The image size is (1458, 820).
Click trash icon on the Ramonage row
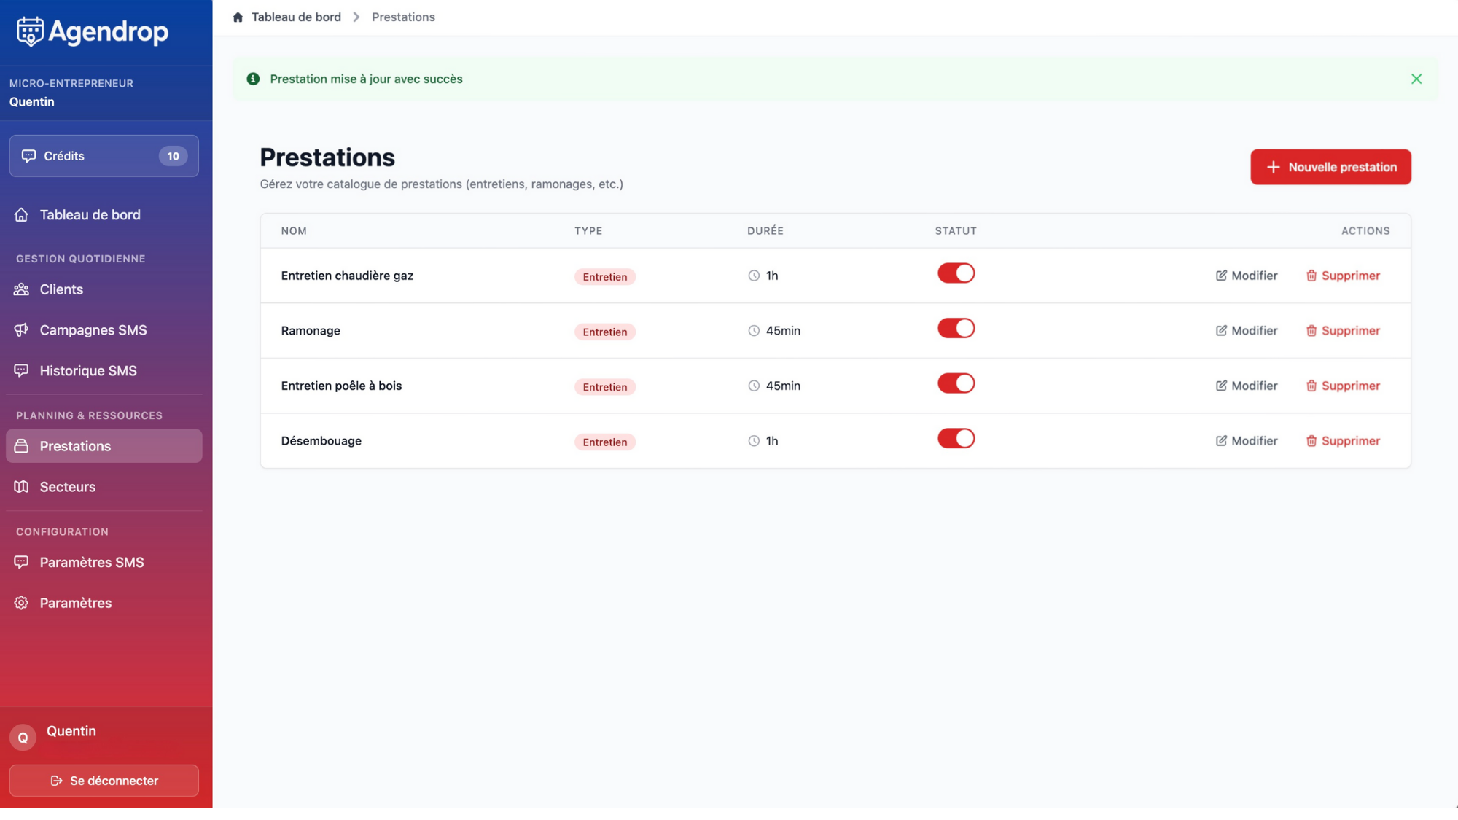1311,331
